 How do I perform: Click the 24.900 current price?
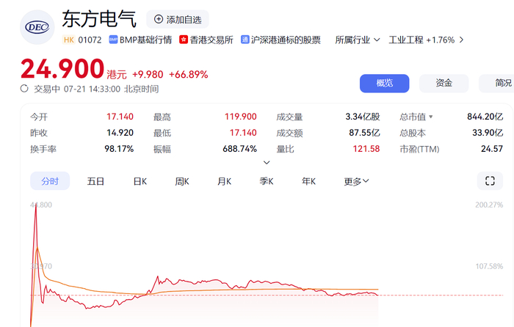pos(62,69)
